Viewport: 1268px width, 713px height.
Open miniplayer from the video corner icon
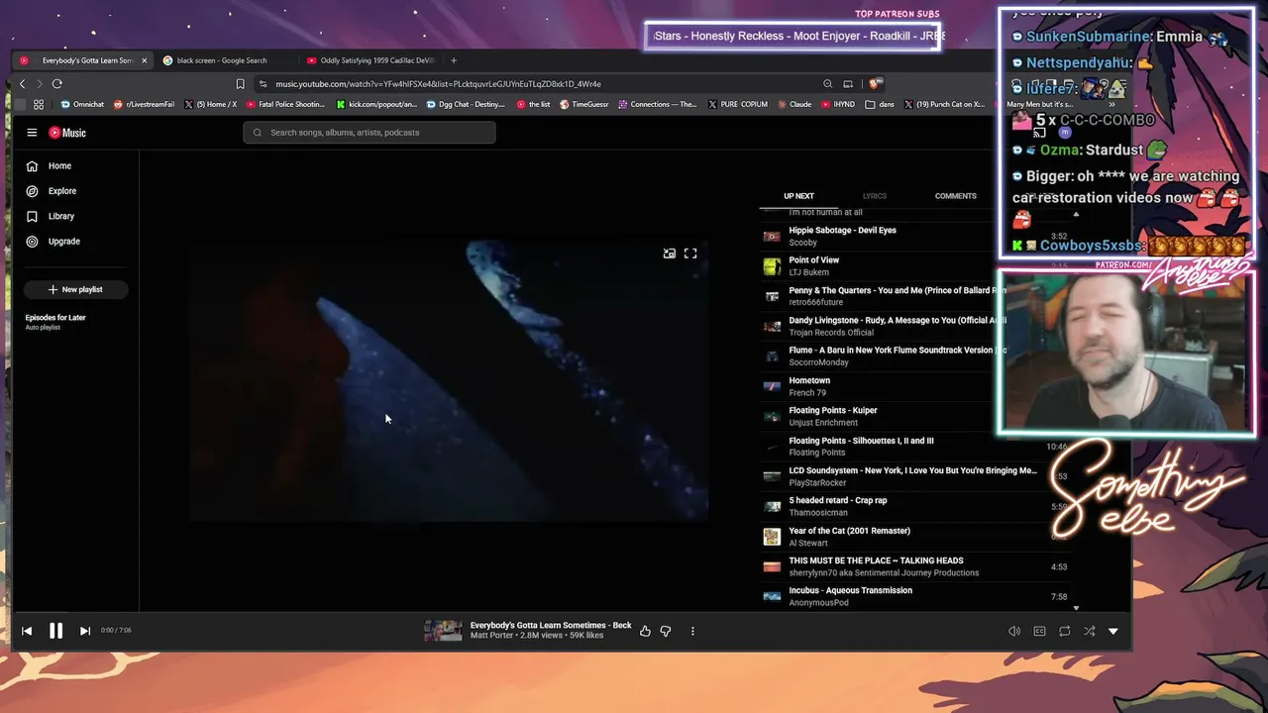click(x=670, y=254)
